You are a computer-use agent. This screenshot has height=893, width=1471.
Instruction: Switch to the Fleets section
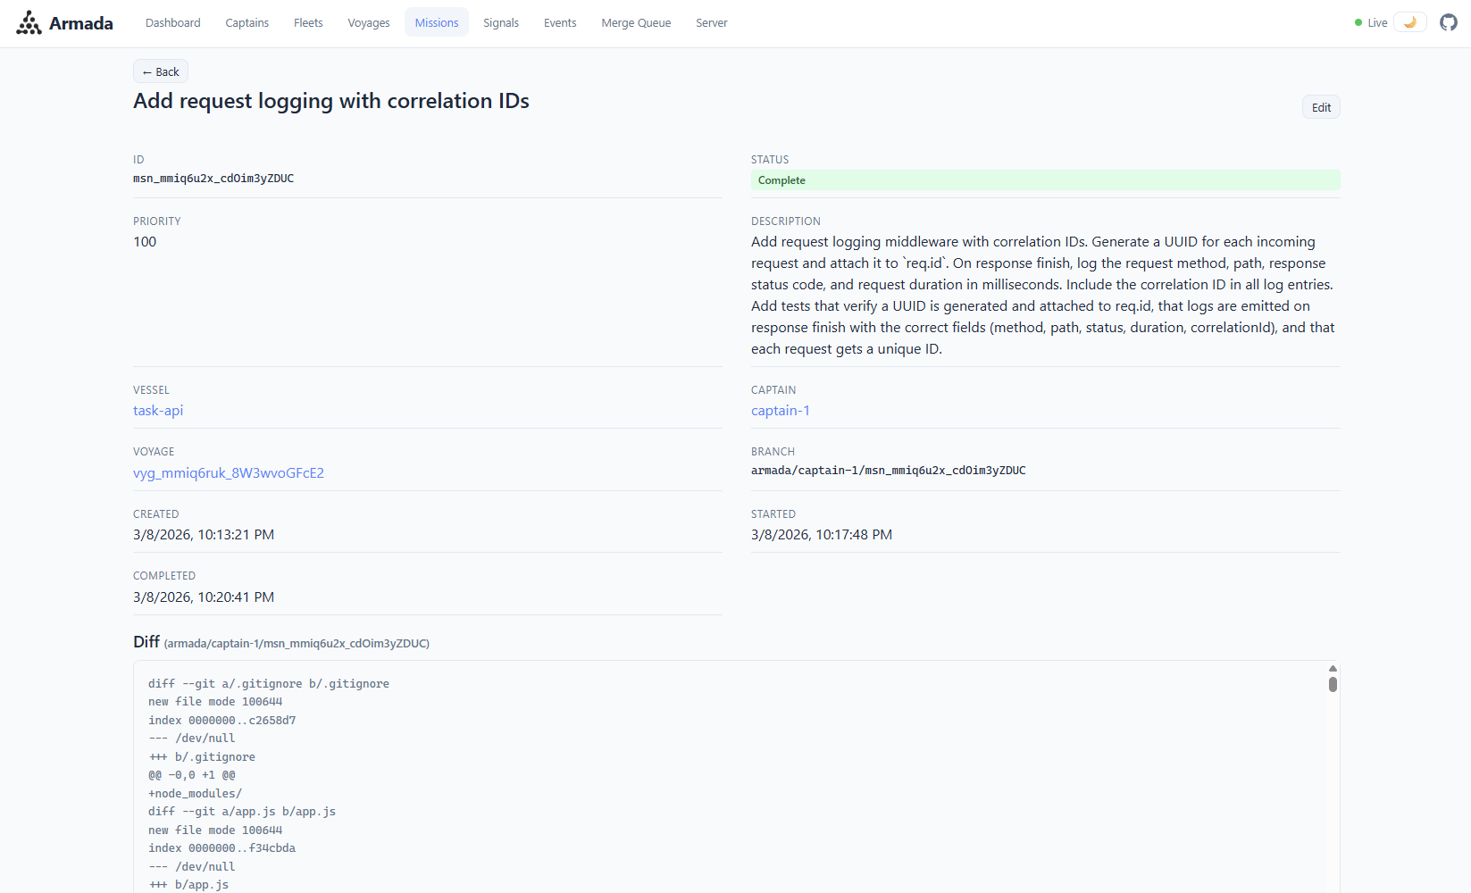(308, 22)
